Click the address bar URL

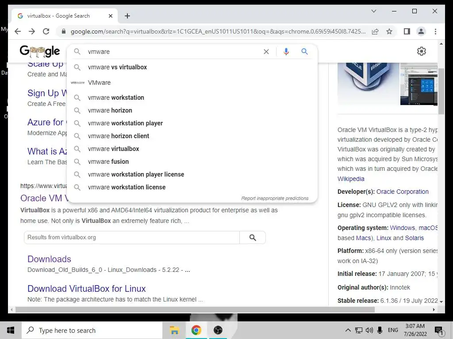(x=218, y=31)
